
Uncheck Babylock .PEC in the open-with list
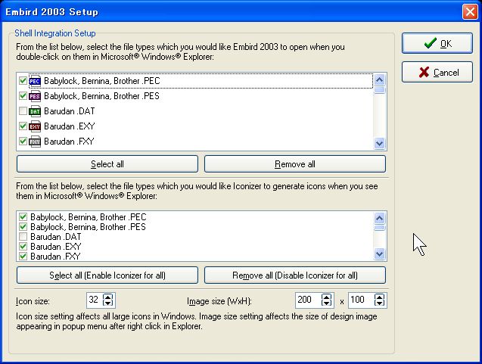pos(23,80)
